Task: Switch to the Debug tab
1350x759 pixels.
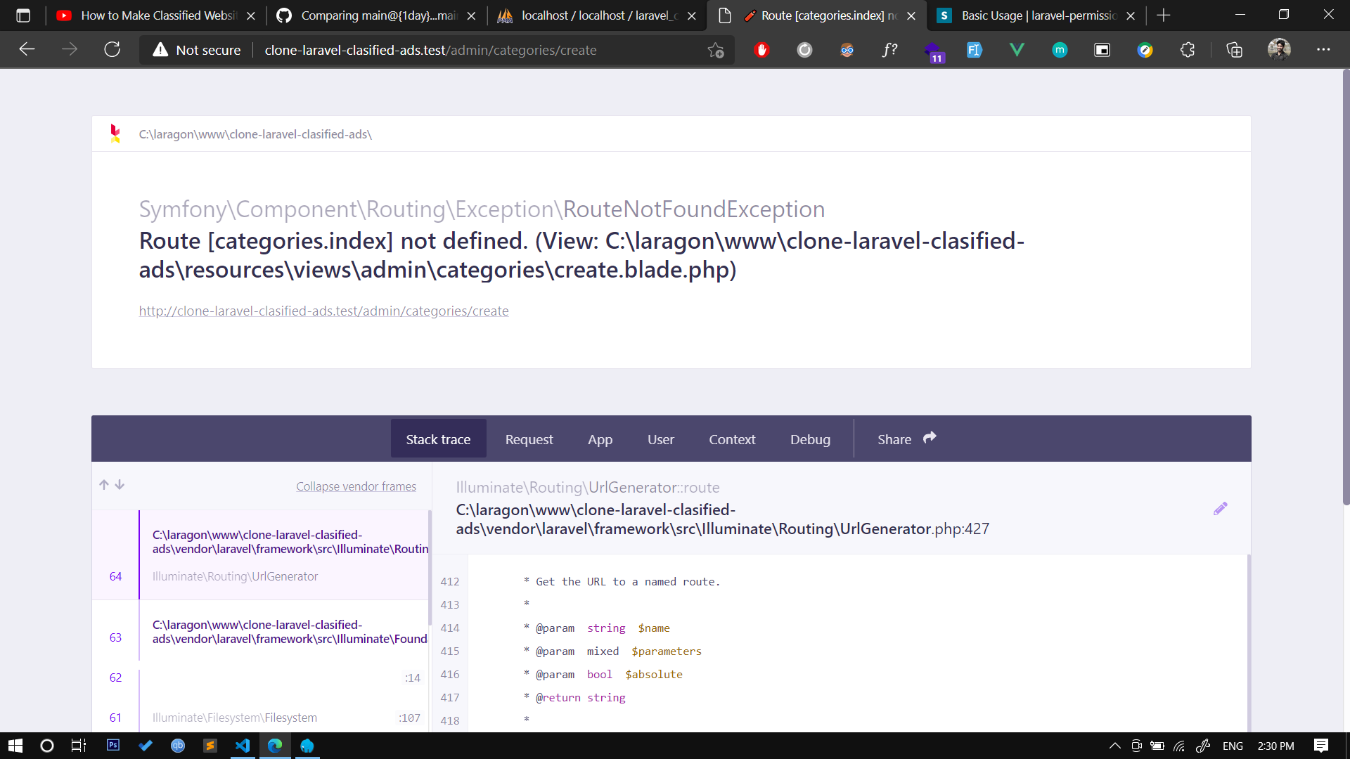Action: (x=810, y=439)
